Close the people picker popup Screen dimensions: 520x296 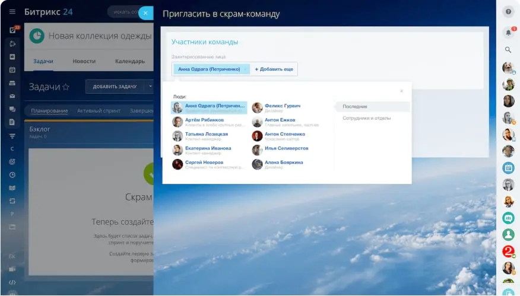point(401,91)
